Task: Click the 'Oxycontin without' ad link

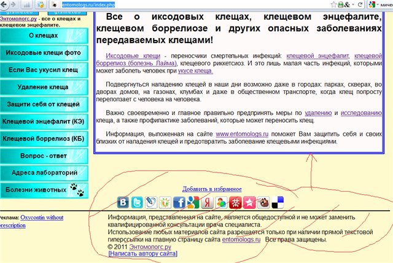Action: click(42, 218)
